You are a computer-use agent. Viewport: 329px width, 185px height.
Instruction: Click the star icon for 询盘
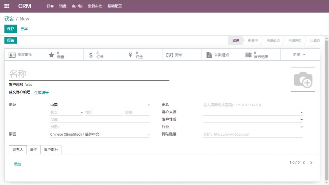pyautogui.click(x=52, y=55)
